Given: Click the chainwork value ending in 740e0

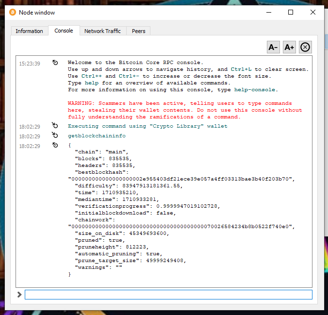Looking at the screenshot, I should point(181,227).
